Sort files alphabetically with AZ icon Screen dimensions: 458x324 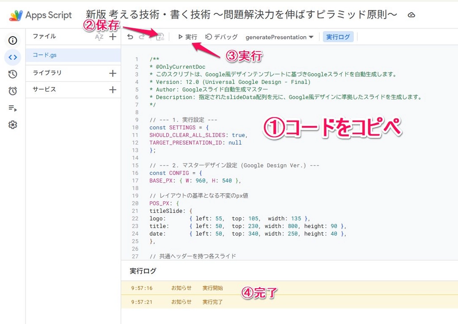point(99,37)
